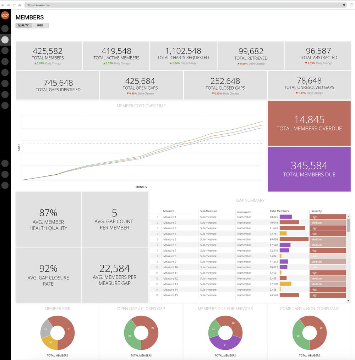Sort by the Severity column header

[317, 211]
